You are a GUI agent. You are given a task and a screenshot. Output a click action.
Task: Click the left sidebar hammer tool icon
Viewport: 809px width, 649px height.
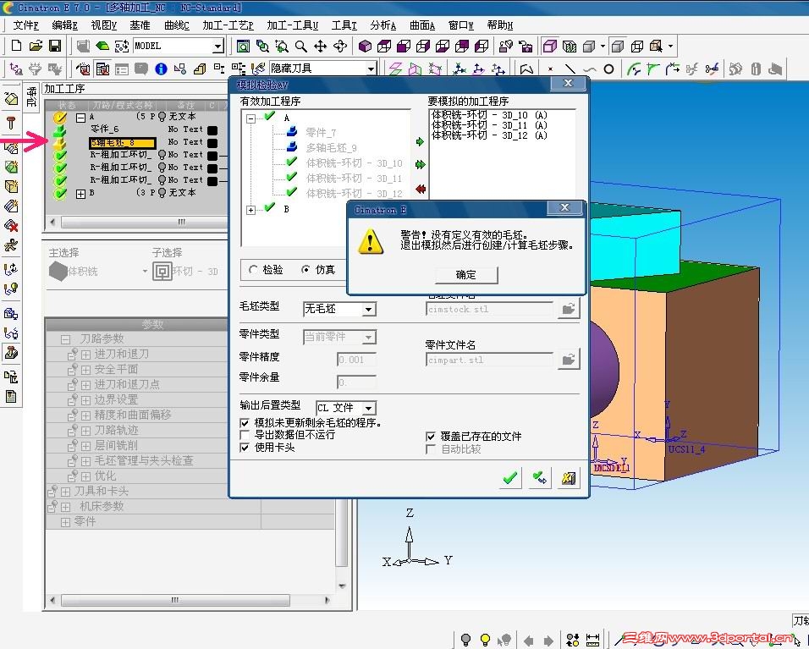(x=11, y=123)
